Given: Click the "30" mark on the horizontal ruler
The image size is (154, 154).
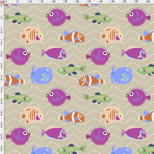Looking at the screenshot, I should 78,2.
